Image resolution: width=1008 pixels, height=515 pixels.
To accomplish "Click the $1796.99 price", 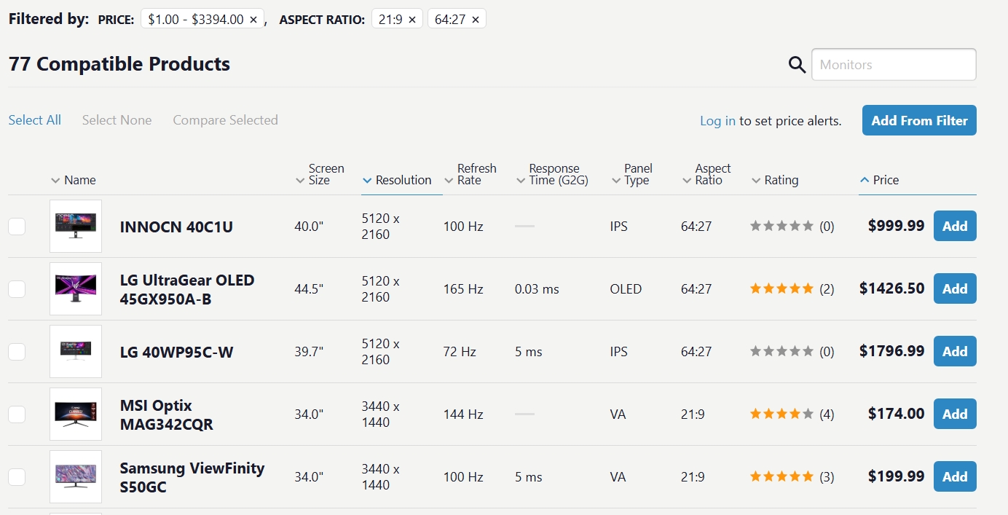I will (892, 351).
